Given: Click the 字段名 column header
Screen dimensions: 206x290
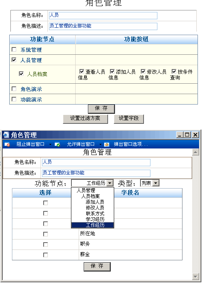Looking at the screenshot, I should [x=130, y=193].
